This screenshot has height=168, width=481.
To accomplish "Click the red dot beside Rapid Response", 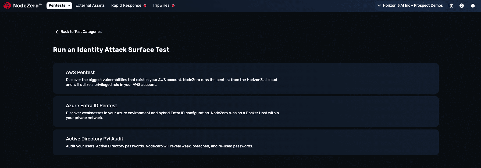I will (x=145, y=6).
